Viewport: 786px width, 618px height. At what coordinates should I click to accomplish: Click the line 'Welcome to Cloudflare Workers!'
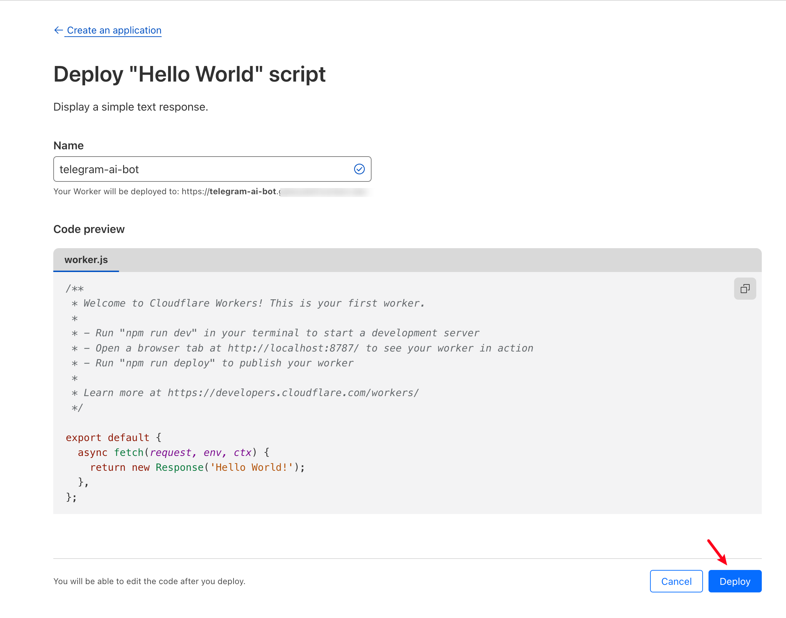pos(248,303)
